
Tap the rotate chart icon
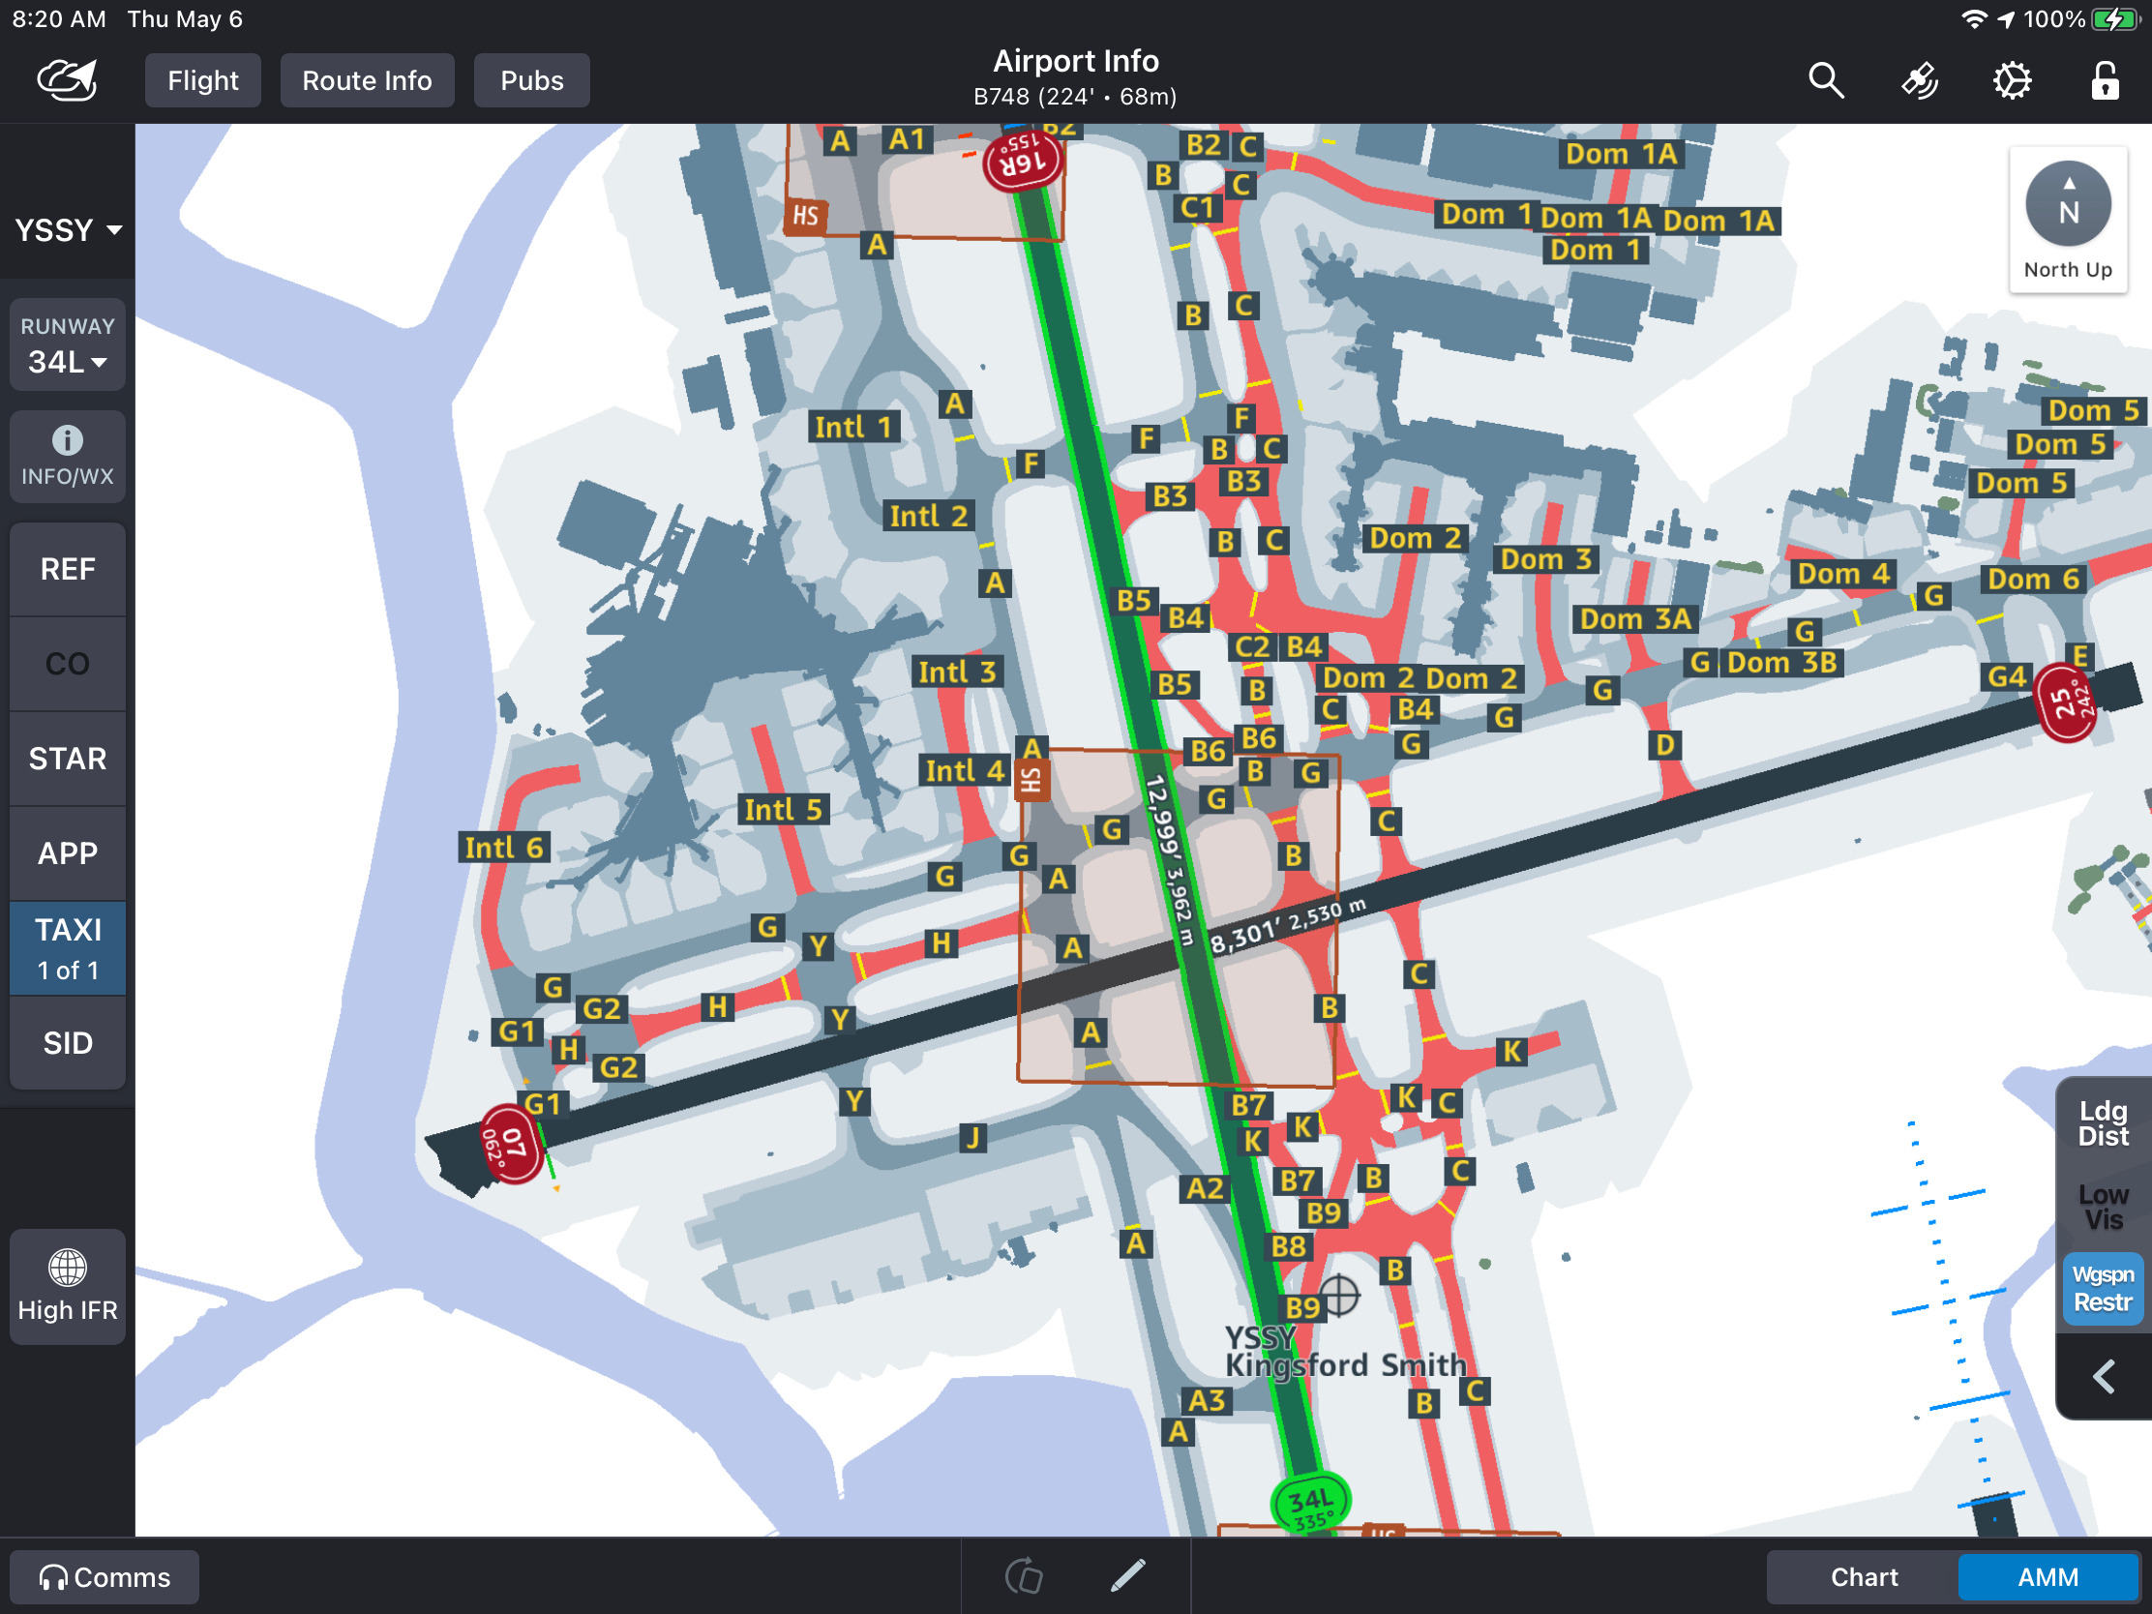(1024, 1575)
